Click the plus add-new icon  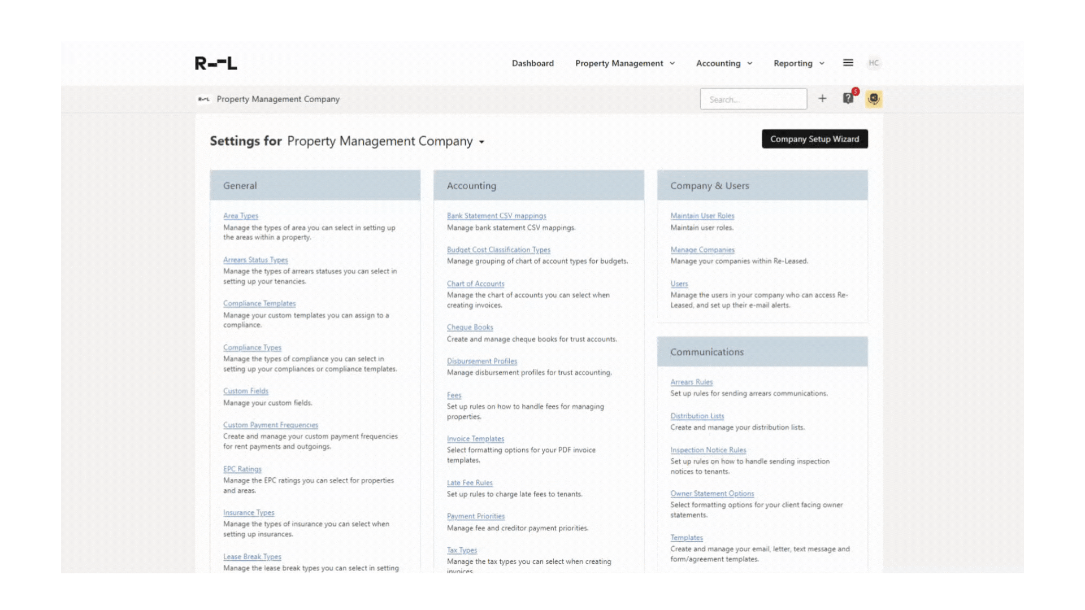tap(822, 99)
